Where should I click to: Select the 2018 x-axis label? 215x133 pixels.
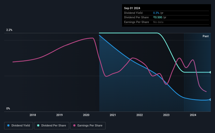tap(33, 115)
